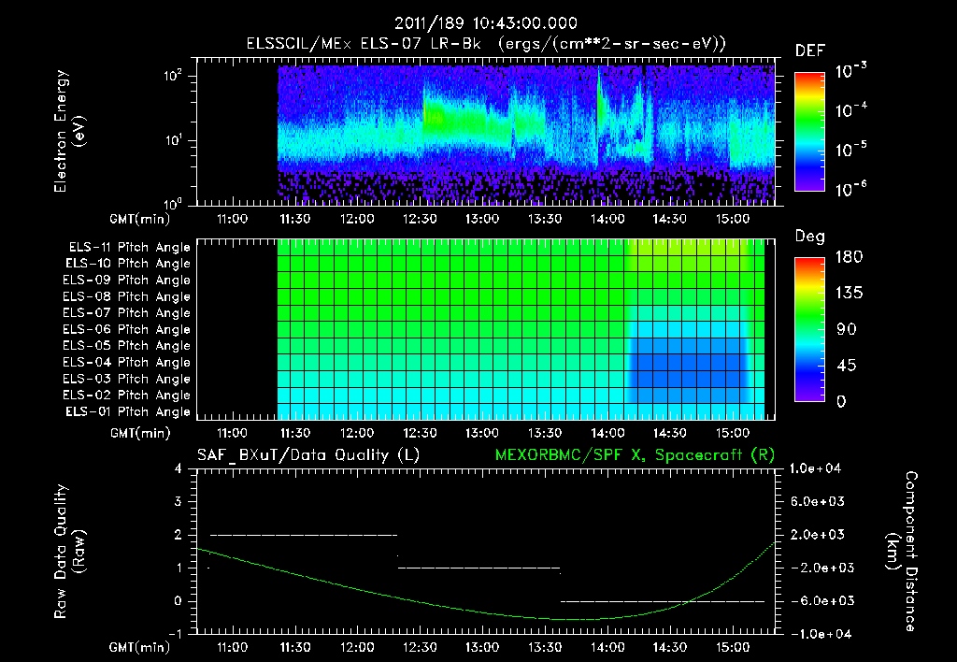This screenshot has width=957, height=662.
Task: Select ELS-11 Pitch Angle row label
Action: 129,248
